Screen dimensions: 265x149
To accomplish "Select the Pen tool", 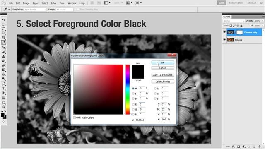I will click(x=4, y=84).
